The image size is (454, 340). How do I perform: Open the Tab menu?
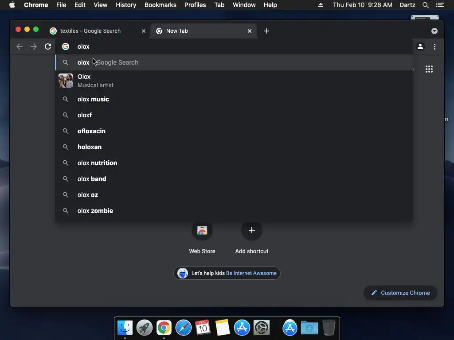coord(219,5)
